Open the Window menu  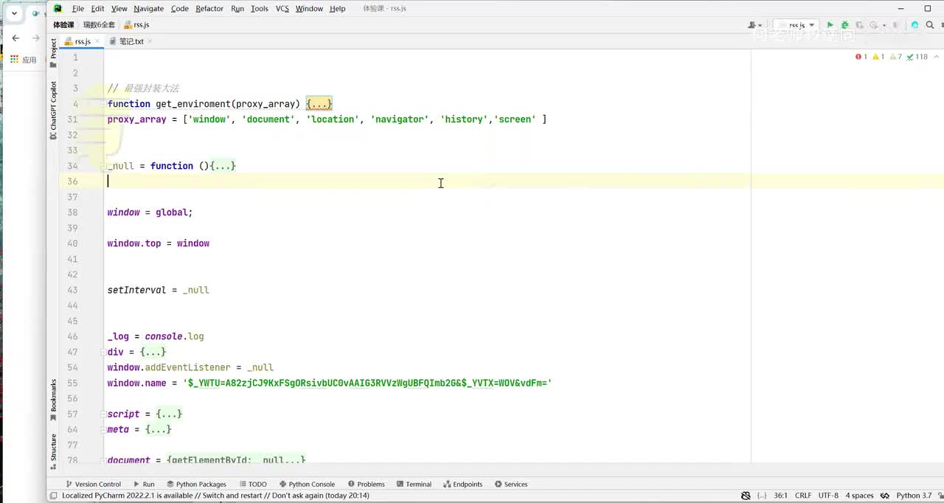(309, 9)
